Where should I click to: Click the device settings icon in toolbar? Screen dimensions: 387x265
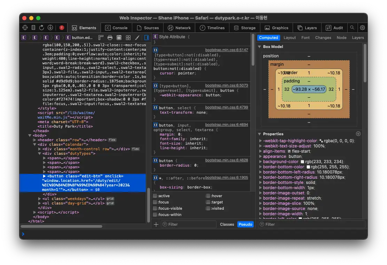[33, 27]
